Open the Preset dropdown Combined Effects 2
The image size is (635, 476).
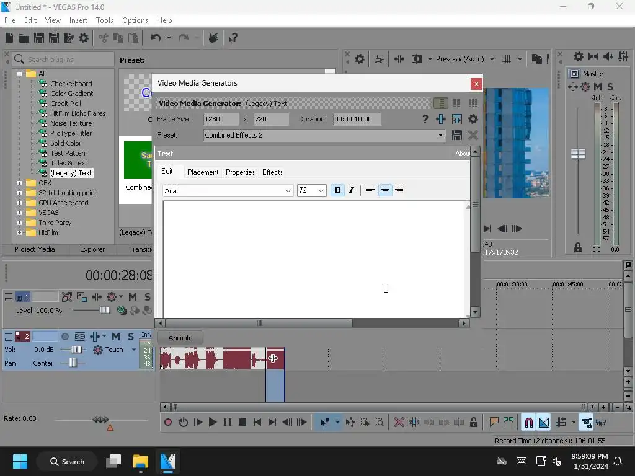pyautogui.click(x=440, y=135)
